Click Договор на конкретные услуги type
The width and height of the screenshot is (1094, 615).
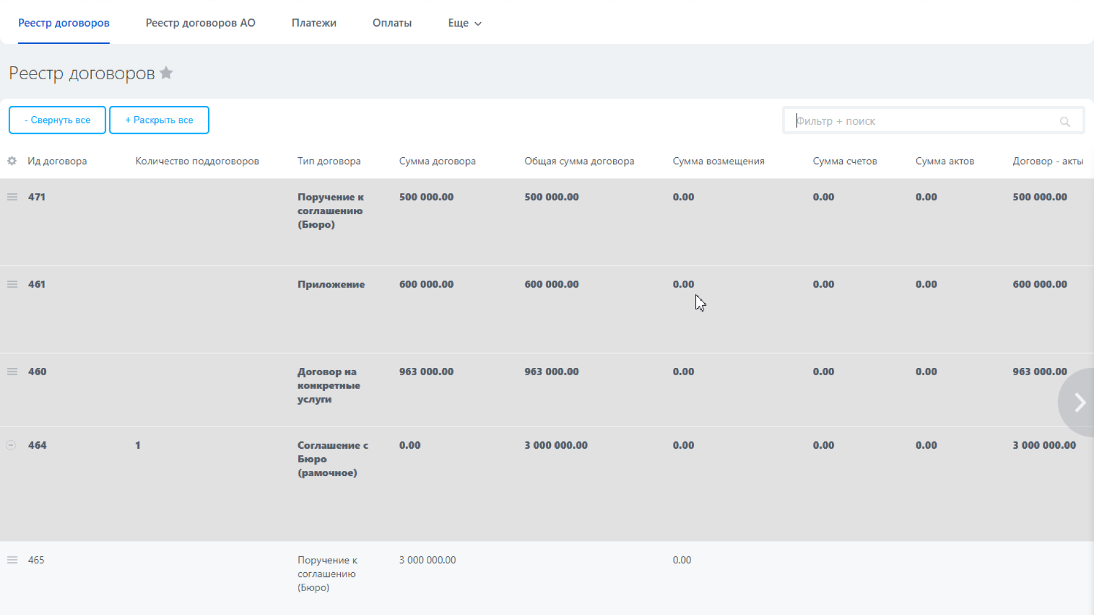(329, 386)
